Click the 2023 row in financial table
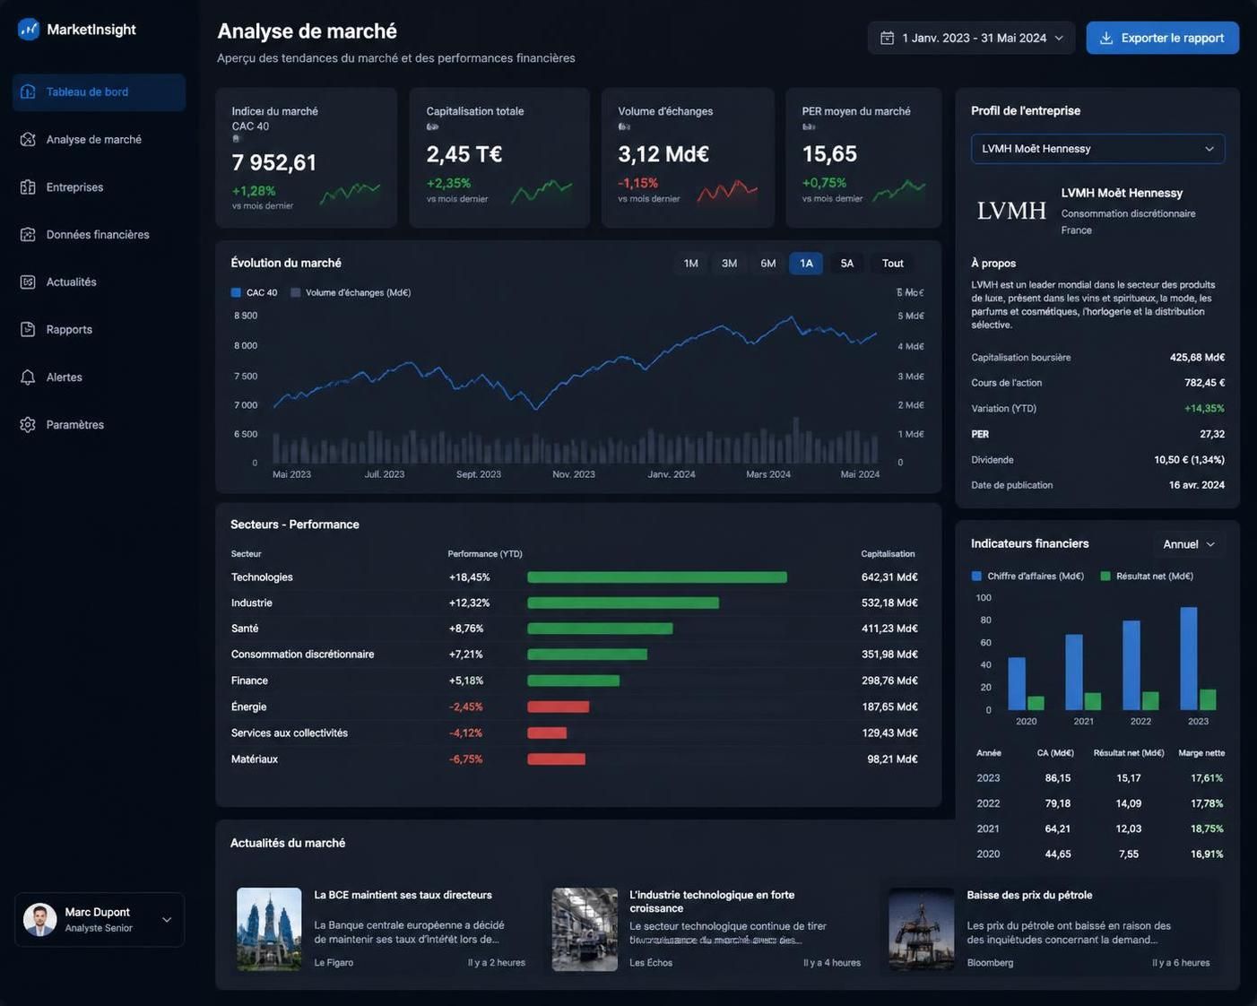Viewport: 1257px width, 1006px height. (x=1099, y=778)
